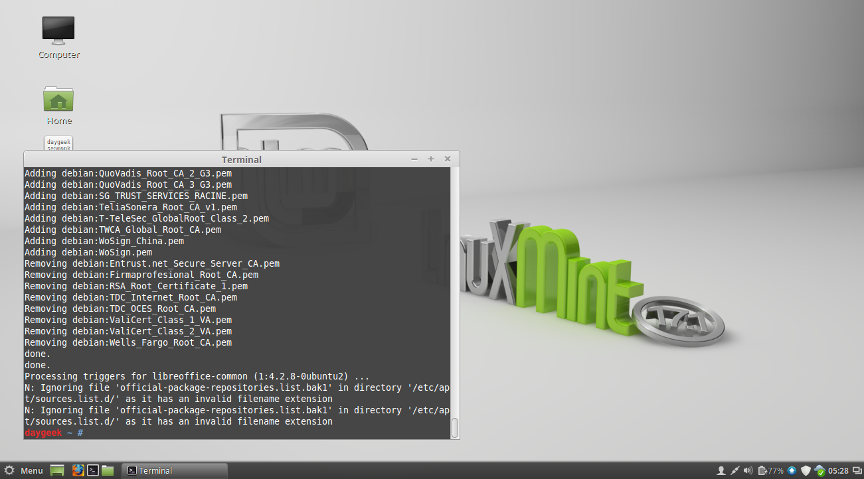864x479 pixels.
Task: Open the calendar from the 05:28 clock
Action: pos(838,470)
